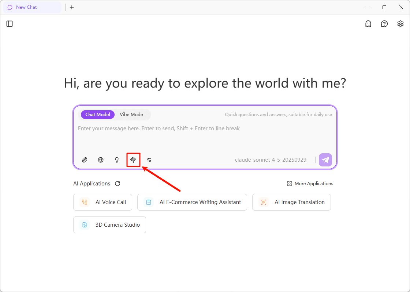Open the claude-sonnet-4-5-20250929 model selector
This screenshot has height=292, width=410.
point(271,160)
